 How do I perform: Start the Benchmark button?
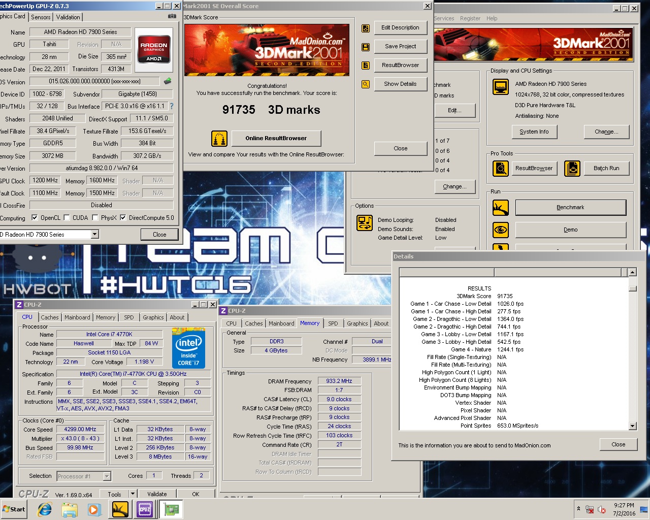click(x=571, y=207)
